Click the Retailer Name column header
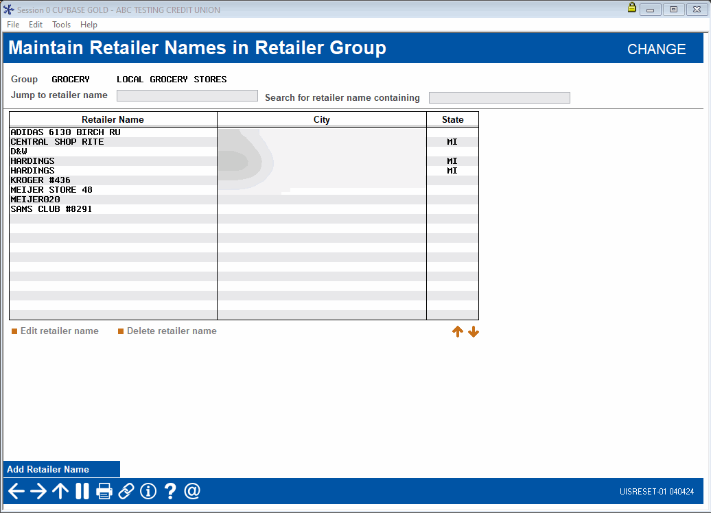 [x=113, y=119]
